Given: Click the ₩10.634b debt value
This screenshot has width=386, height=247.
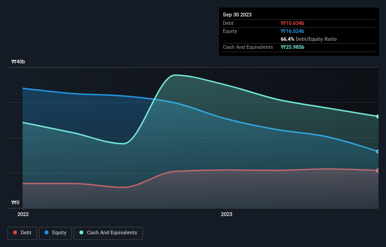Looking at the screenshot, I should [x=292, y=23].
